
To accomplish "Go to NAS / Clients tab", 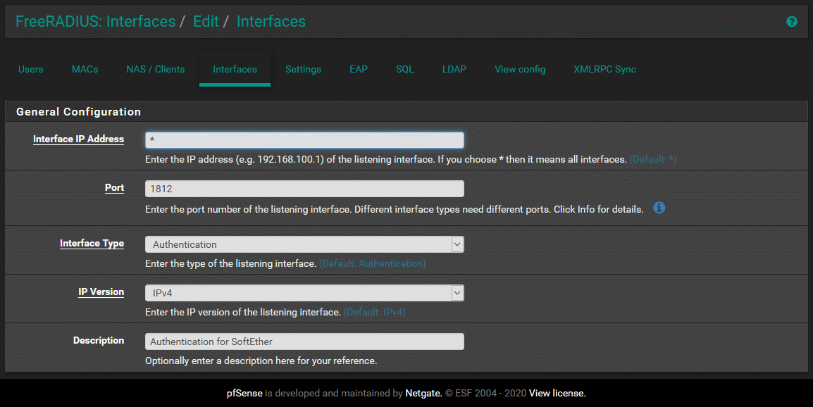I will 156,69.
